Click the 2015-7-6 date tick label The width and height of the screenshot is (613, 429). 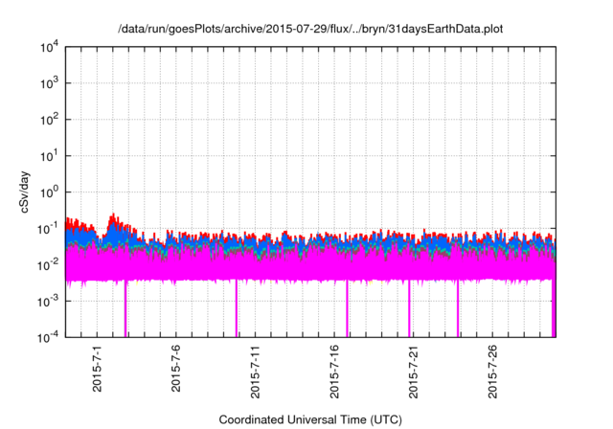tap(176, 369)
